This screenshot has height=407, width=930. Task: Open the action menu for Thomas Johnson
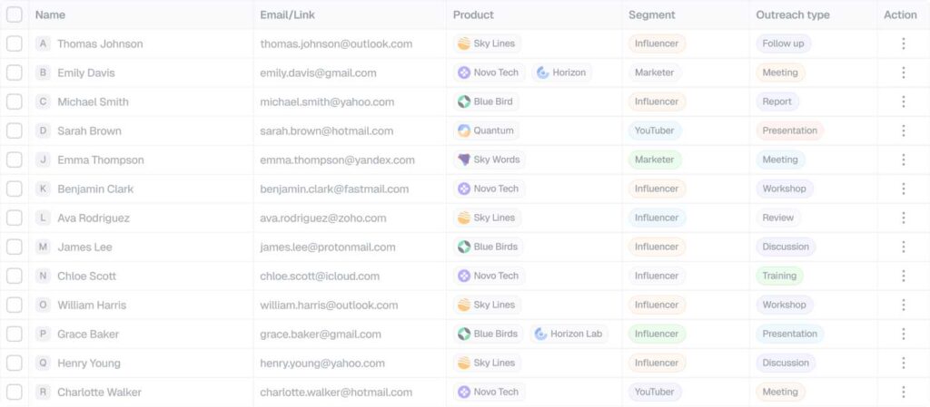coord(903,44)
